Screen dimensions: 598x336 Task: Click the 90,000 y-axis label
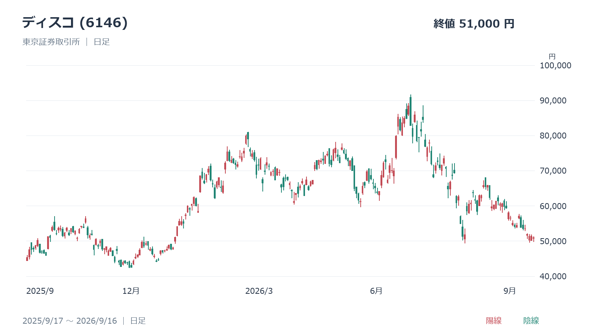pyautogui.click(x=553, y=101)
